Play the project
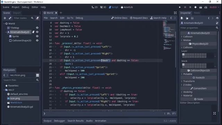222x125 pixels. [180, 7]
